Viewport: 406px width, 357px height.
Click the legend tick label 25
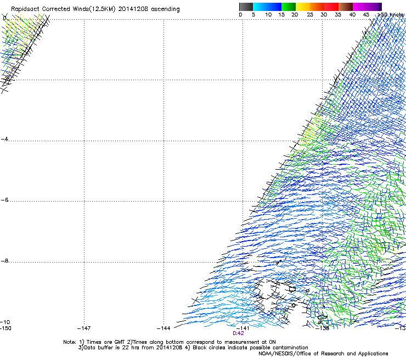coord(310,15)
